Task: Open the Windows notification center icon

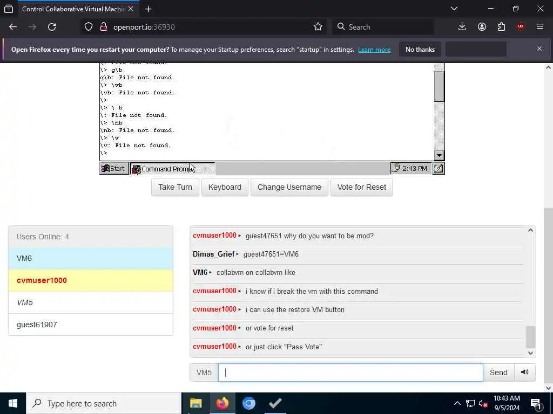Action: point(536,403)
